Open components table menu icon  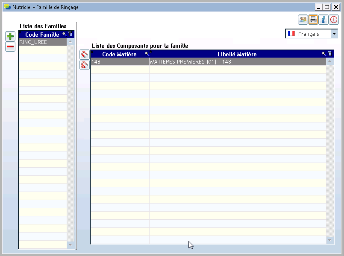330,53
